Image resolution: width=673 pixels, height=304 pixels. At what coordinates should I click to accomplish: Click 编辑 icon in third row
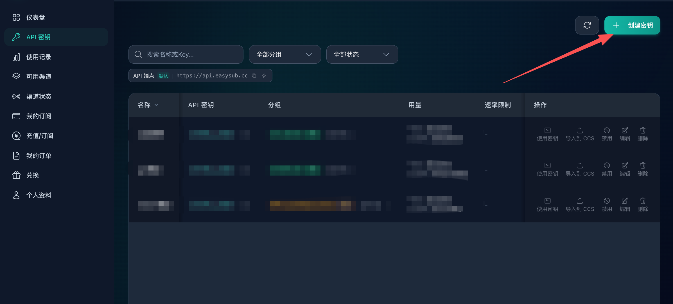625,201
